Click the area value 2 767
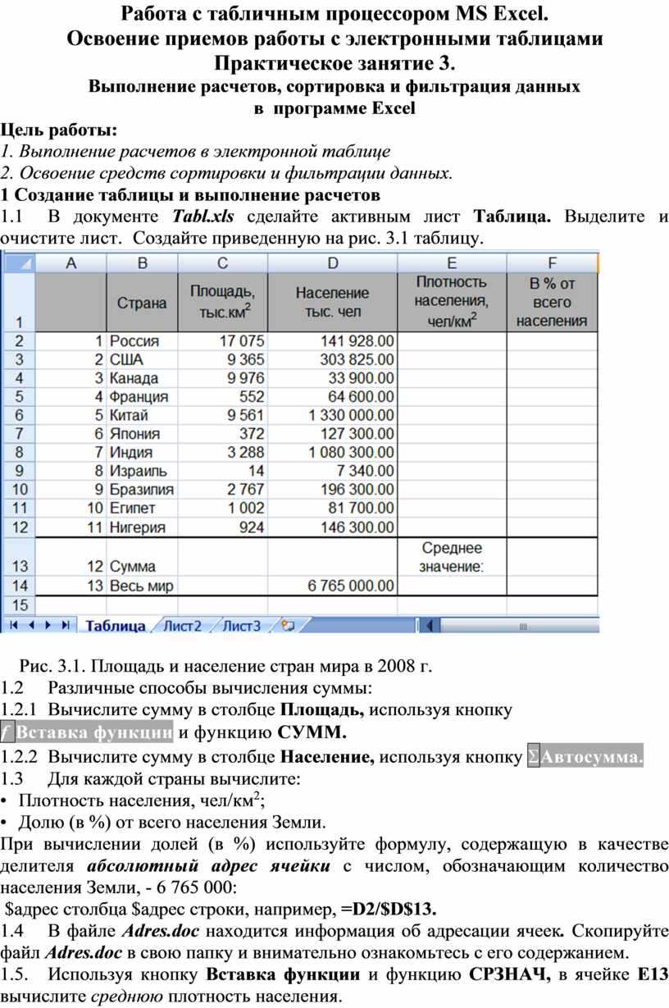This screenshot has width=669, height=1008. (x=222, y=490)
